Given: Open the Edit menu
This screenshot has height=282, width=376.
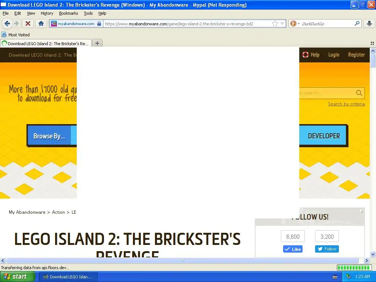Looking at the screenshot, I should point(18,13).
